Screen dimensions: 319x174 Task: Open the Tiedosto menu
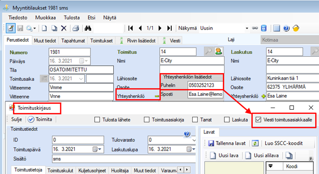coord(18,18)
